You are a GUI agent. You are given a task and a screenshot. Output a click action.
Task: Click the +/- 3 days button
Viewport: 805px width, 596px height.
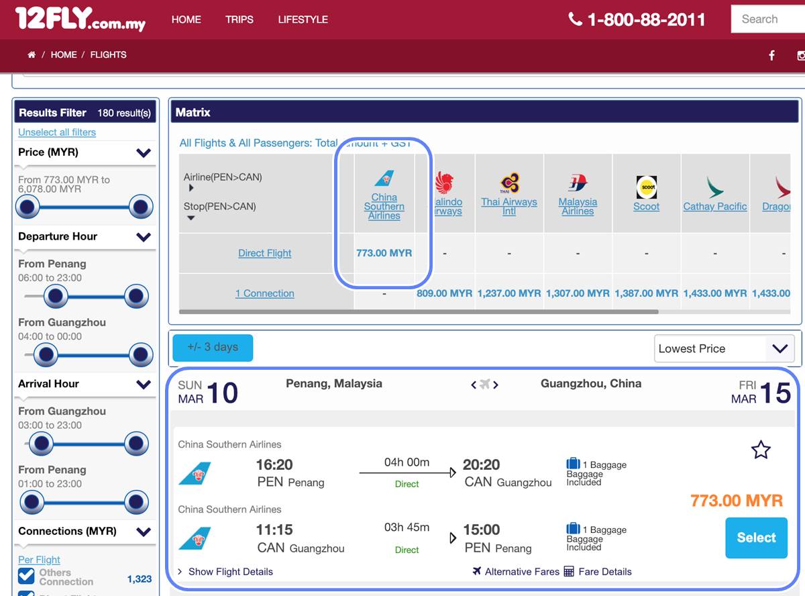coord(213,348)
